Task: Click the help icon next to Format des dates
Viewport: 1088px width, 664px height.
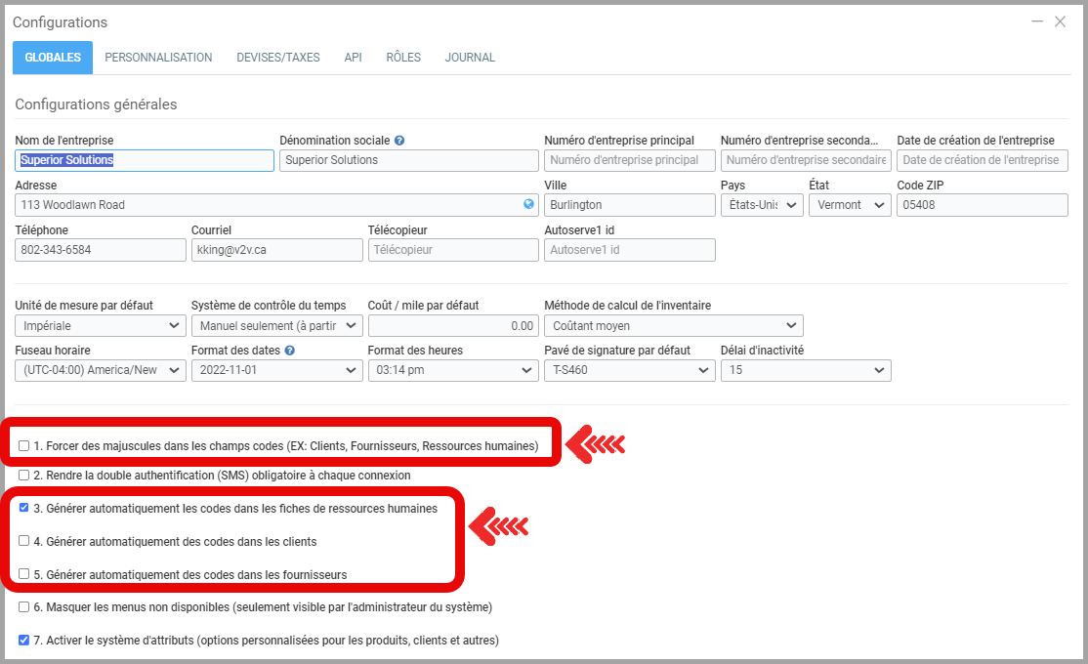Action: (290, 351)
